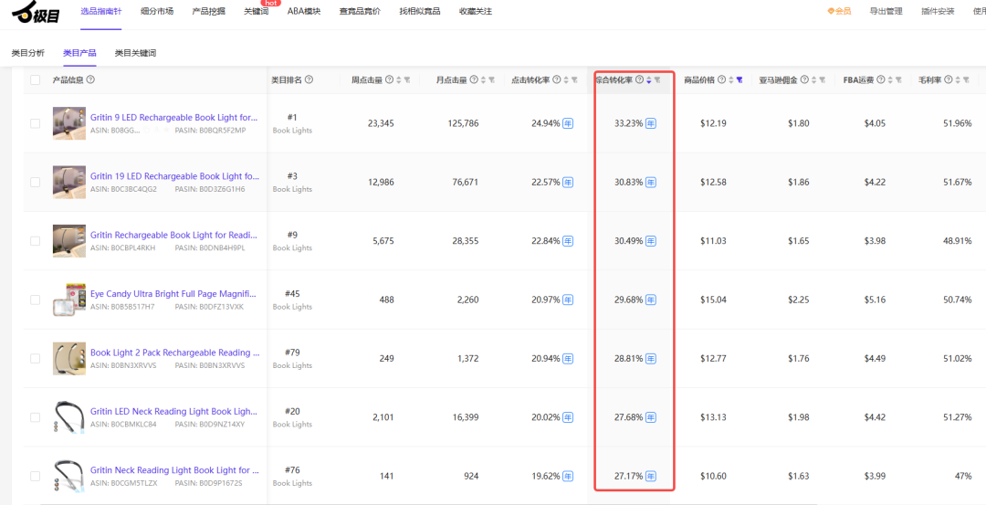Open help icon next to 产品信息 header
The height and width of the screenshot is (505, 986).
click(90, 79)
